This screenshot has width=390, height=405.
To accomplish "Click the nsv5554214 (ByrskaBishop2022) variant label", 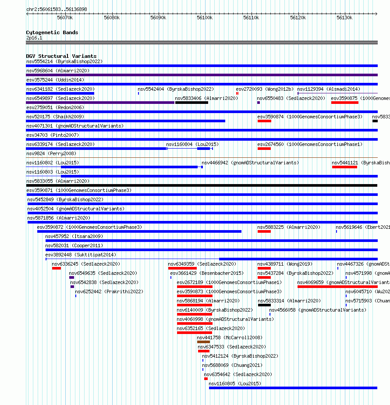I will pos(64,61).
